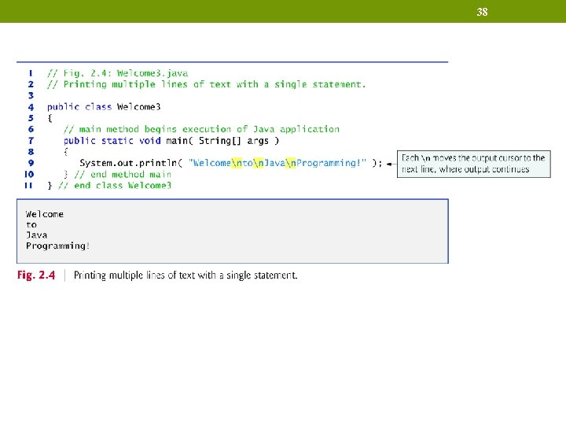Click output line 'Programming!'
This screenshot has width=566, height=425.
[x=57, y=246]
